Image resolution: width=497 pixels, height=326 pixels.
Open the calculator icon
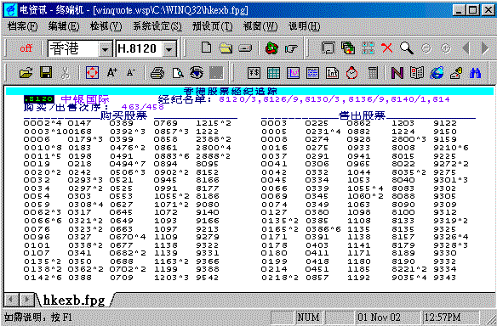coord(373,73)
